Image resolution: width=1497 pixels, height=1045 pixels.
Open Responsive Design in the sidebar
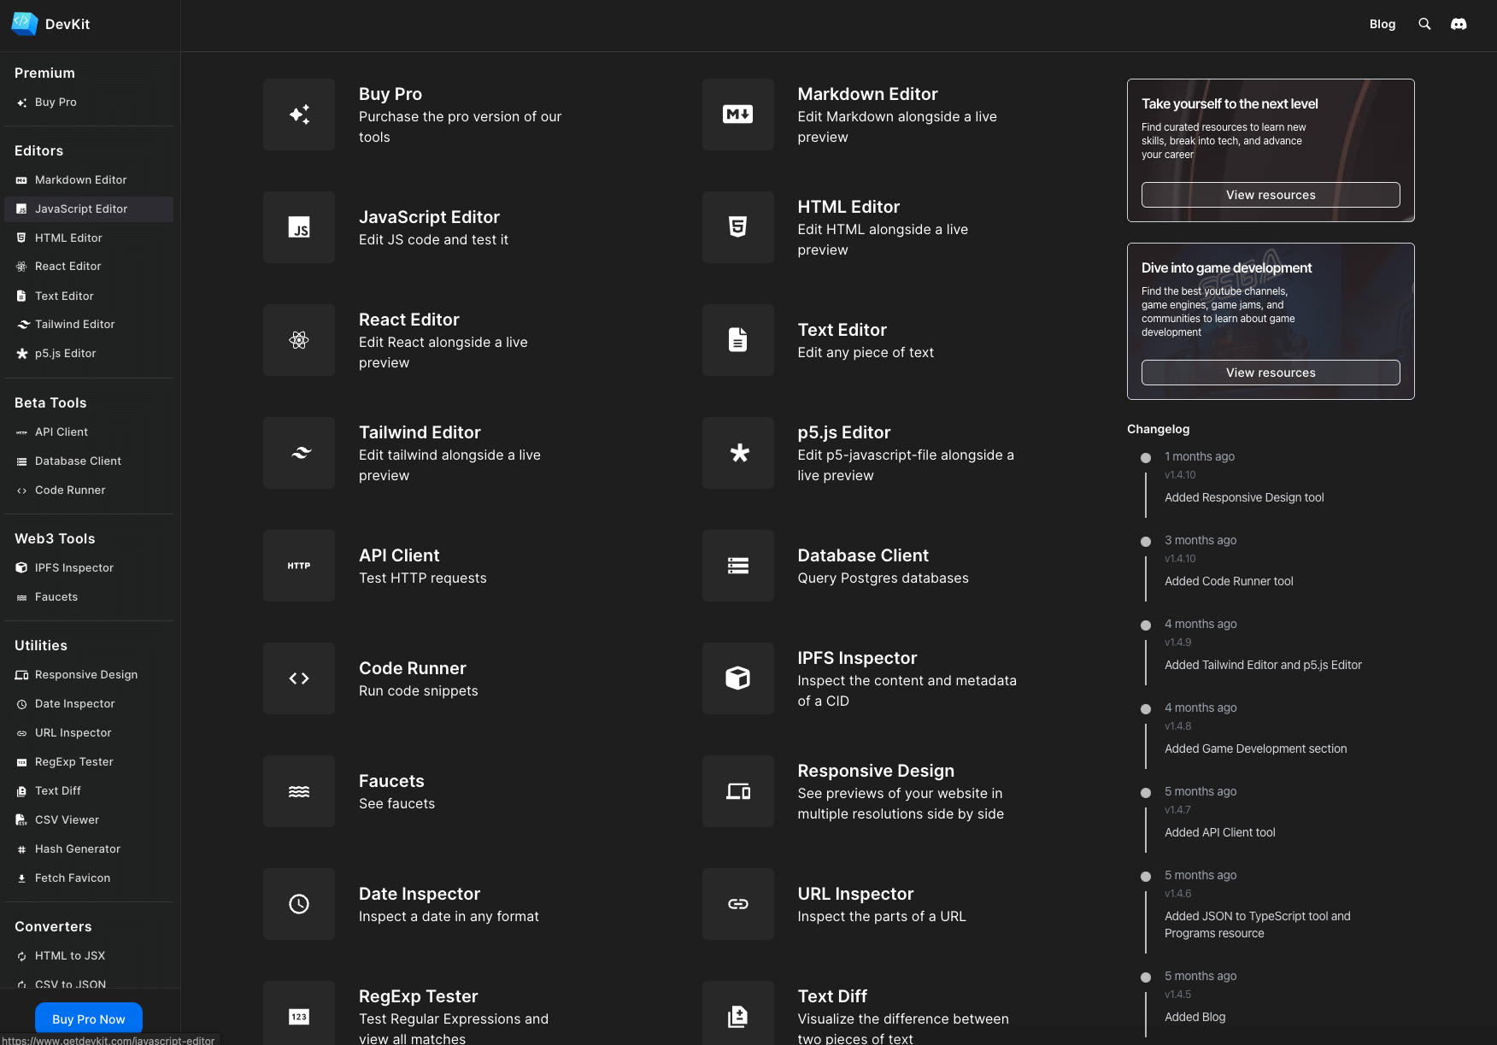(89, 675)
